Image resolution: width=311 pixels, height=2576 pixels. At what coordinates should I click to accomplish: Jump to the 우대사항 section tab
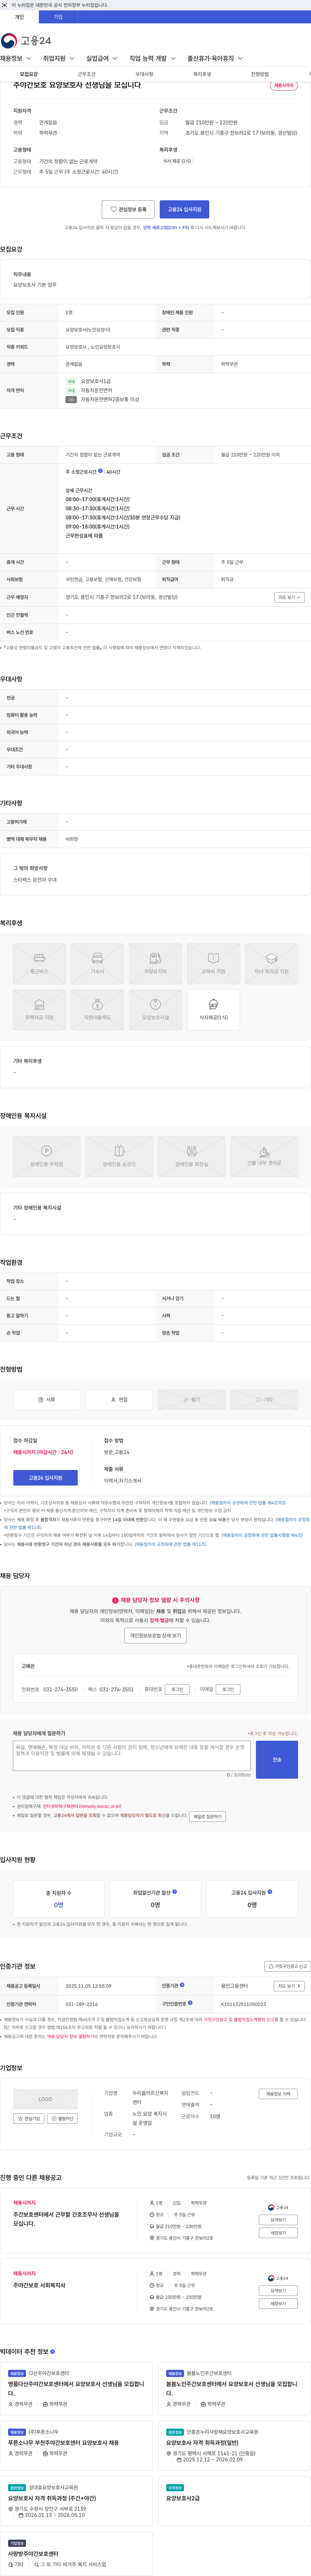pyautogui.click(x=144, y=74)
